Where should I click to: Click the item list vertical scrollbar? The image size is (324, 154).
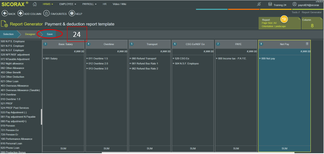(41, 117)
